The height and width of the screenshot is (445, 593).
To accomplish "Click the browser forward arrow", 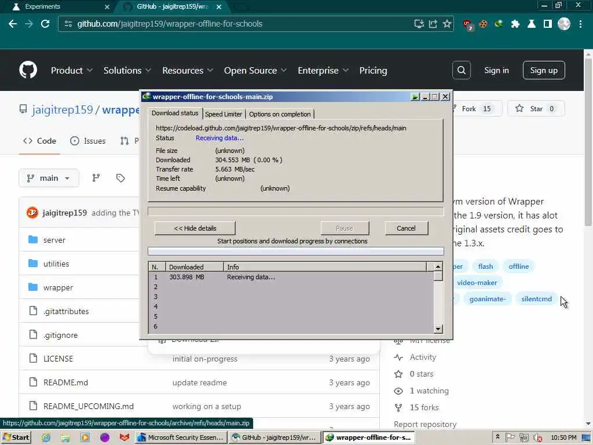I will point(29,24).
